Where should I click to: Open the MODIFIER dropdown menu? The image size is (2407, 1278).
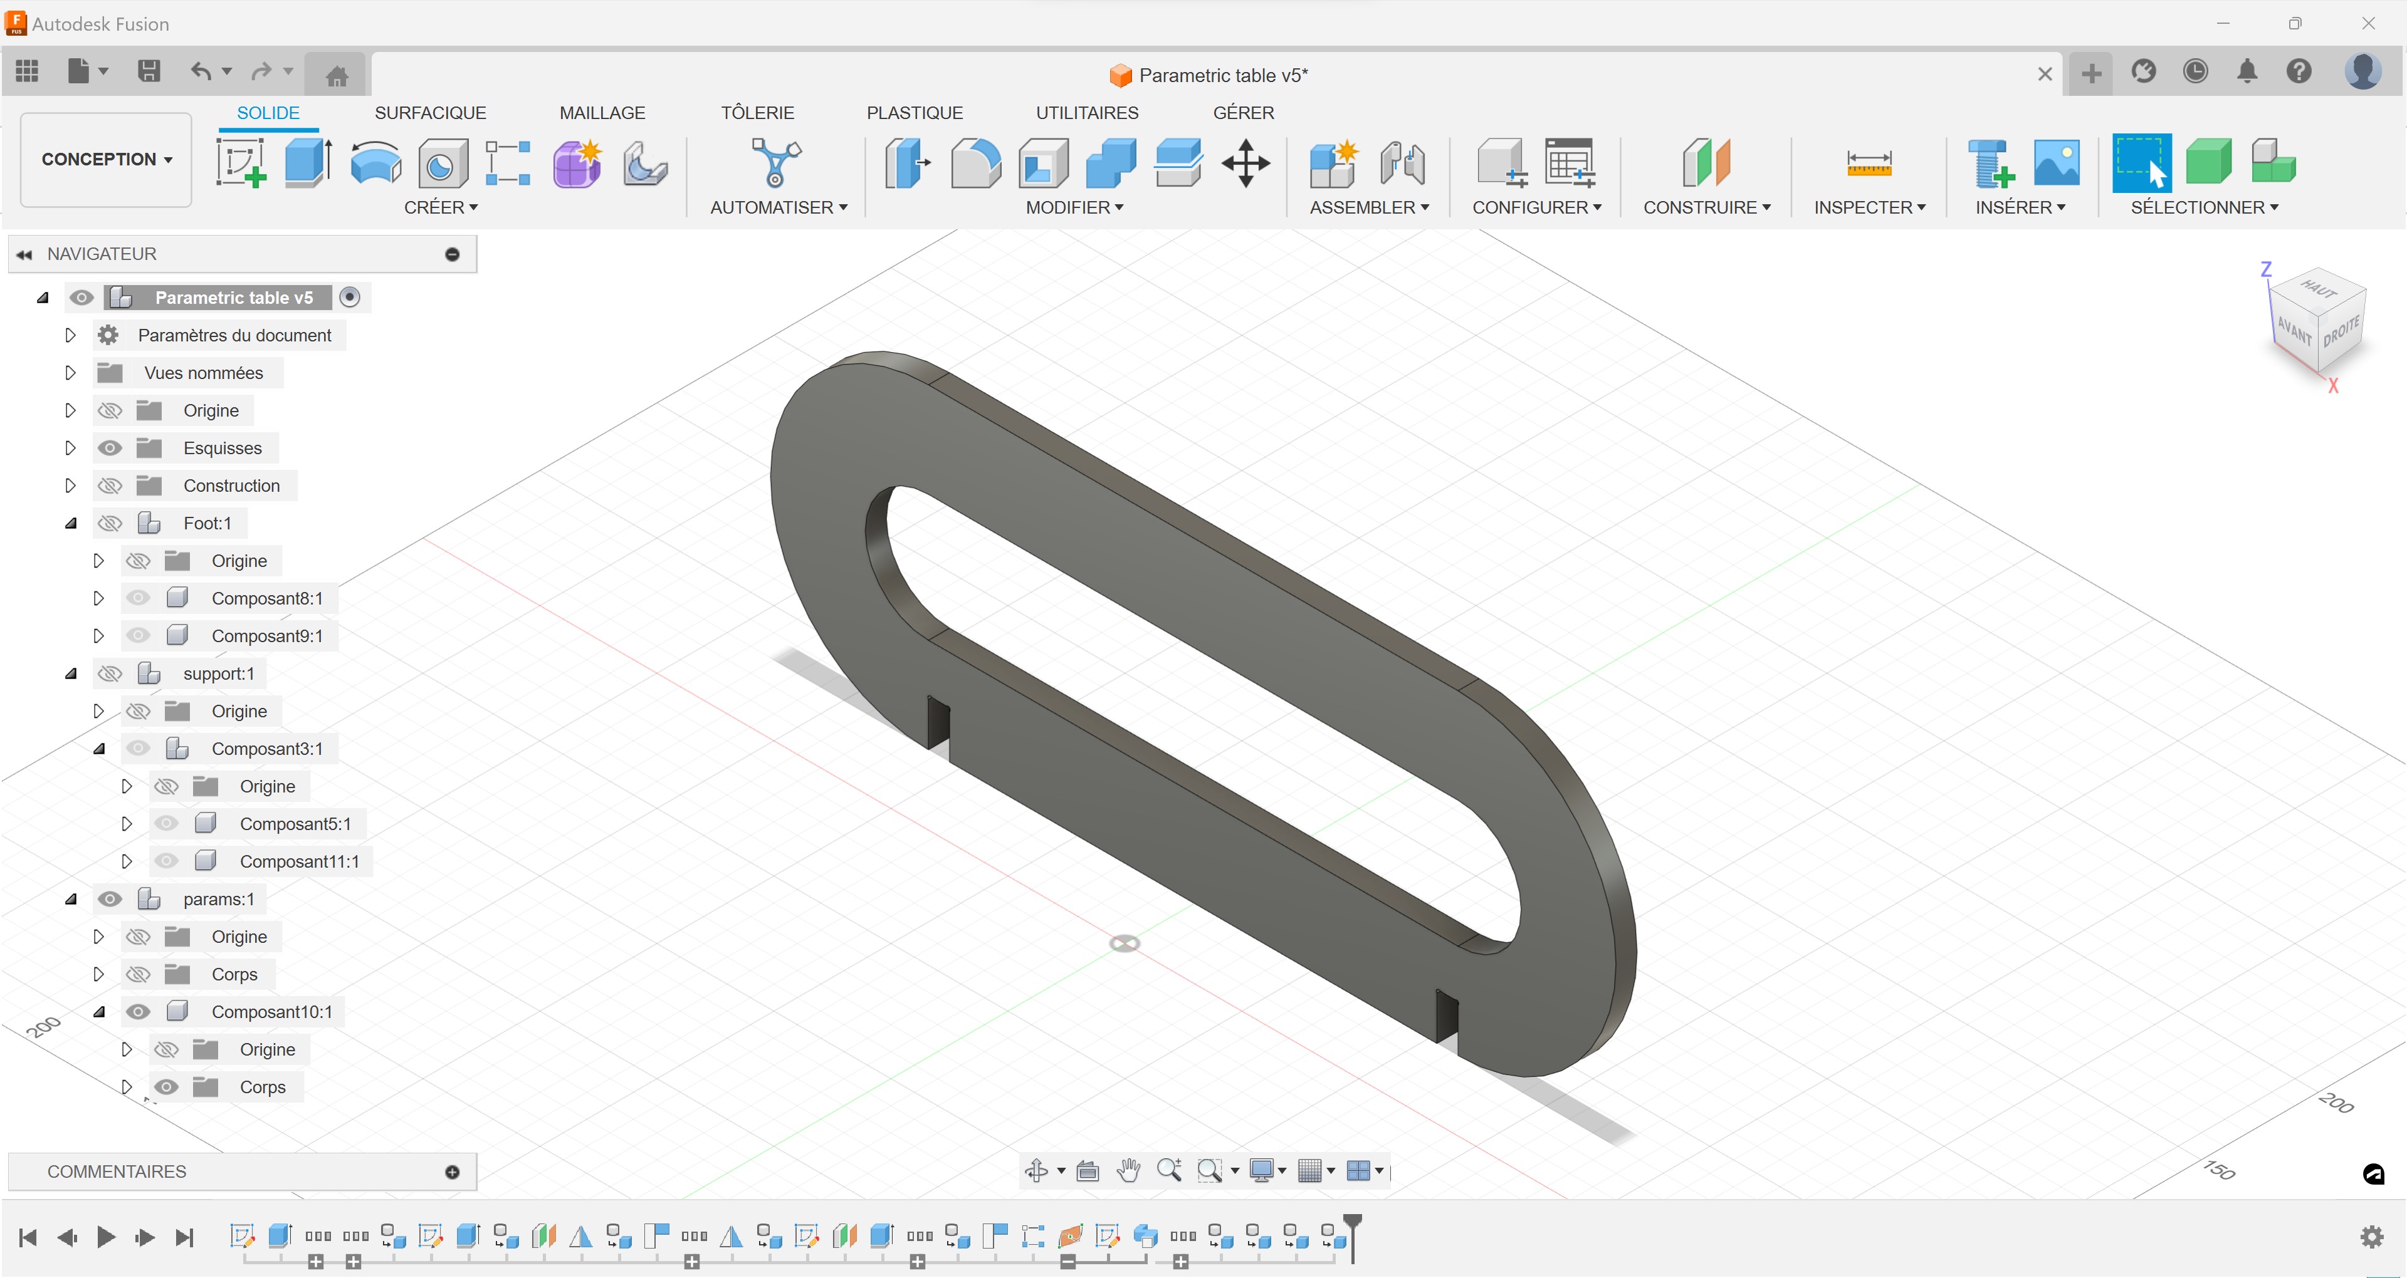point(1074,207)
